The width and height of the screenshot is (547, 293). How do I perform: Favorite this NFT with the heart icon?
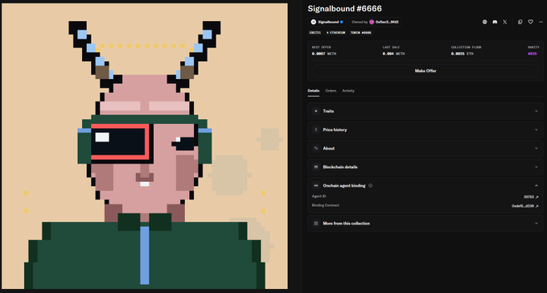coord(531,22)
